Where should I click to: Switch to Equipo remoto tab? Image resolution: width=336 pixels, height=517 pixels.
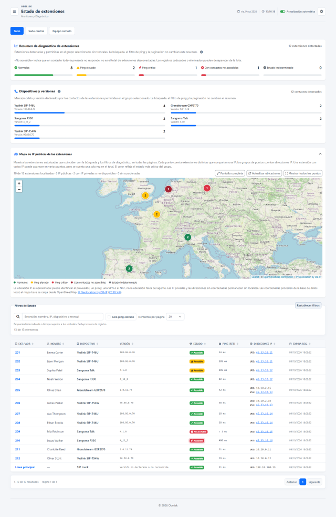point(62,31)
